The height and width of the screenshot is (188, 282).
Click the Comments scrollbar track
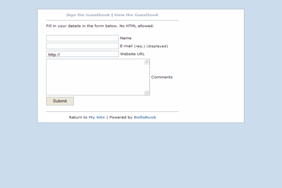[x=147, y=77]
